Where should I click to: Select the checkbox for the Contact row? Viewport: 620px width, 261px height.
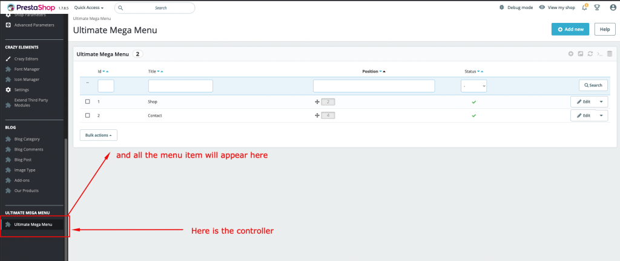88,115
